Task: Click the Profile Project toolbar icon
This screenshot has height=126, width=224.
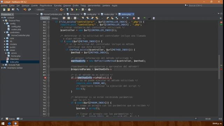Action: (89, 9)
